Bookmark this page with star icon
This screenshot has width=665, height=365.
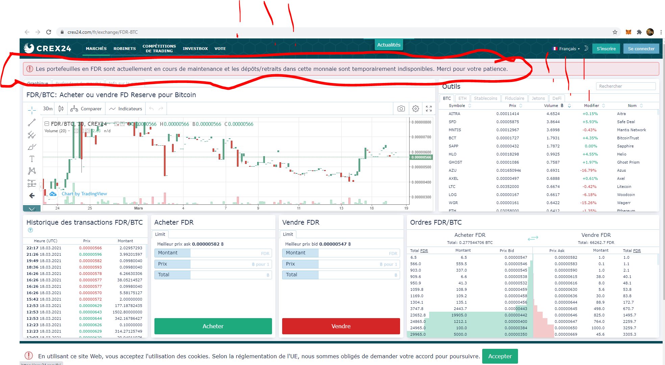[615, 32]
